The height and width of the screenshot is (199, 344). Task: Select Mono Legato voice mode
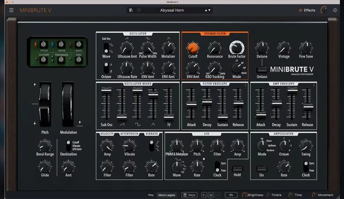point(167,195)
